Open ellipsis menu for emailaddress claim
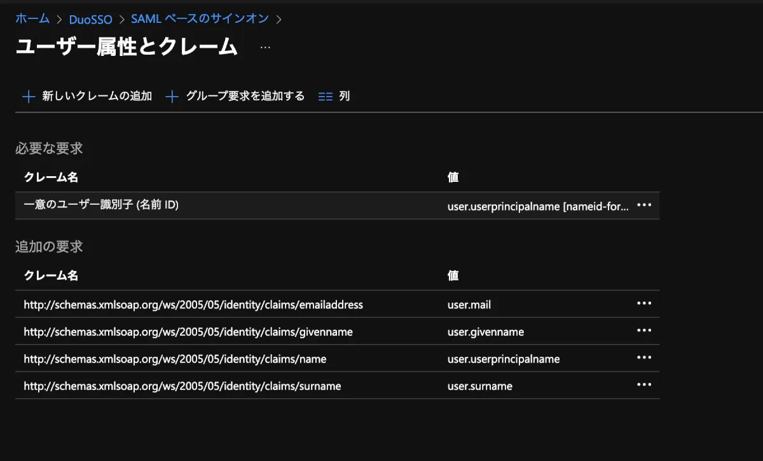The height and width of the screenshot is (461, 763). [644, 304]
